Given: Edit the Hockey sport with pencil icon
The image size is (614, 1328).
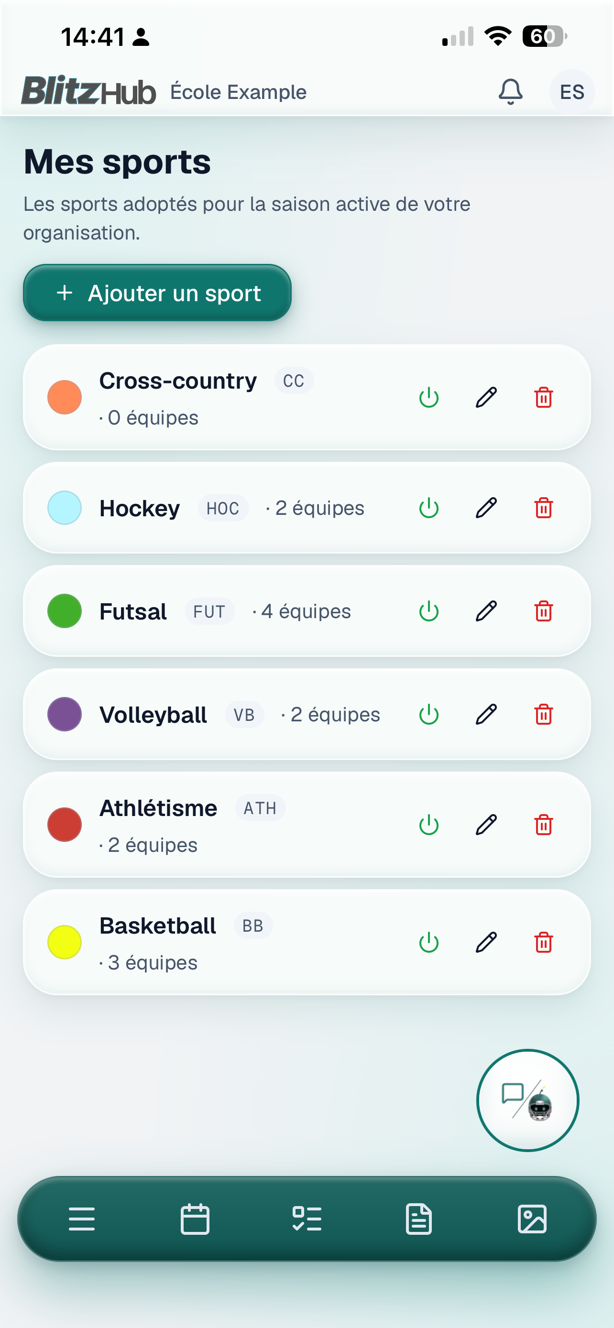Looking at the screenshot, I should [x=486, y=508].
